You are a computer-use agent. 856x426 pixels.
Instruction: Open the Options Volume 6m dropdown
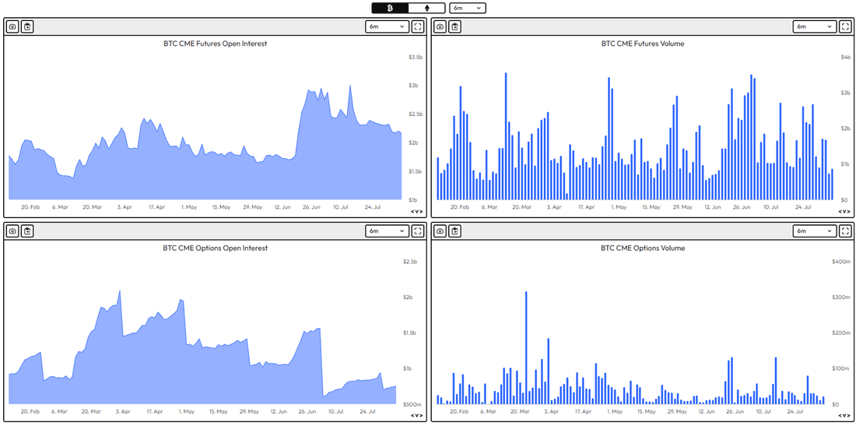[x=815, y=231]
